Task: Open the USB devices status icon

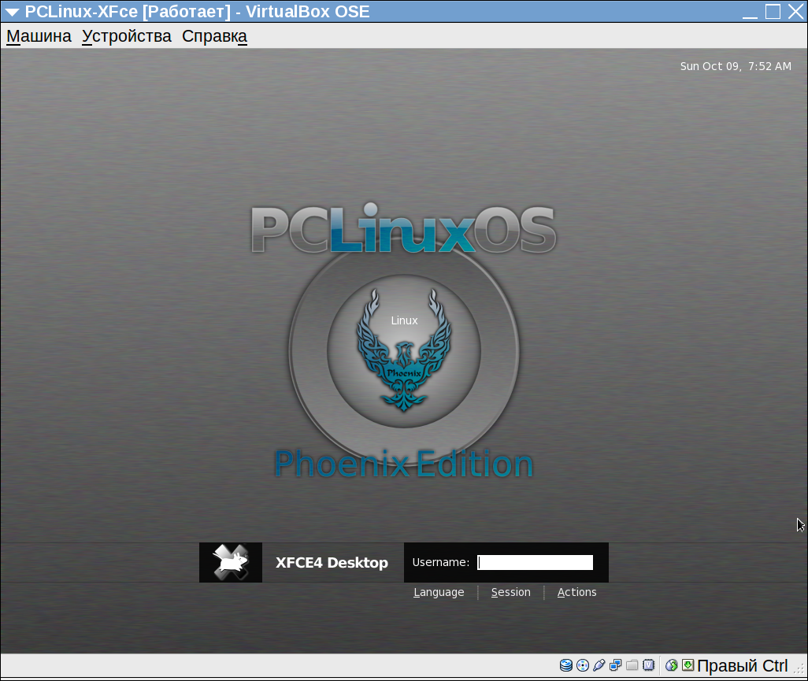Action: click(599, 665)
